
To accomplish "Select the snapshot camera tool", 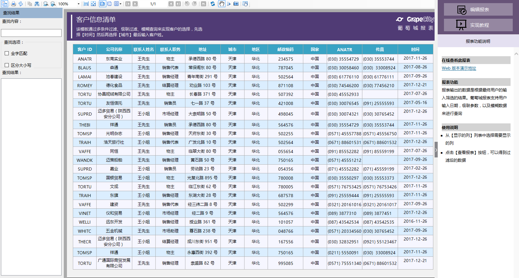I will (x=236, y=4).
